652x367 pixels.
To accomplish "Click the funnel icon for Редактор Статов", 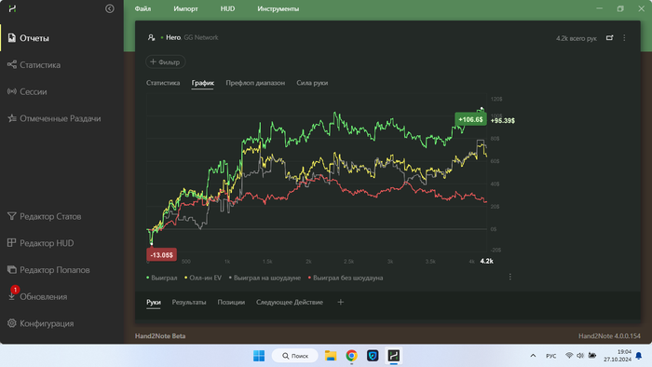I will [x=11, y=216].
